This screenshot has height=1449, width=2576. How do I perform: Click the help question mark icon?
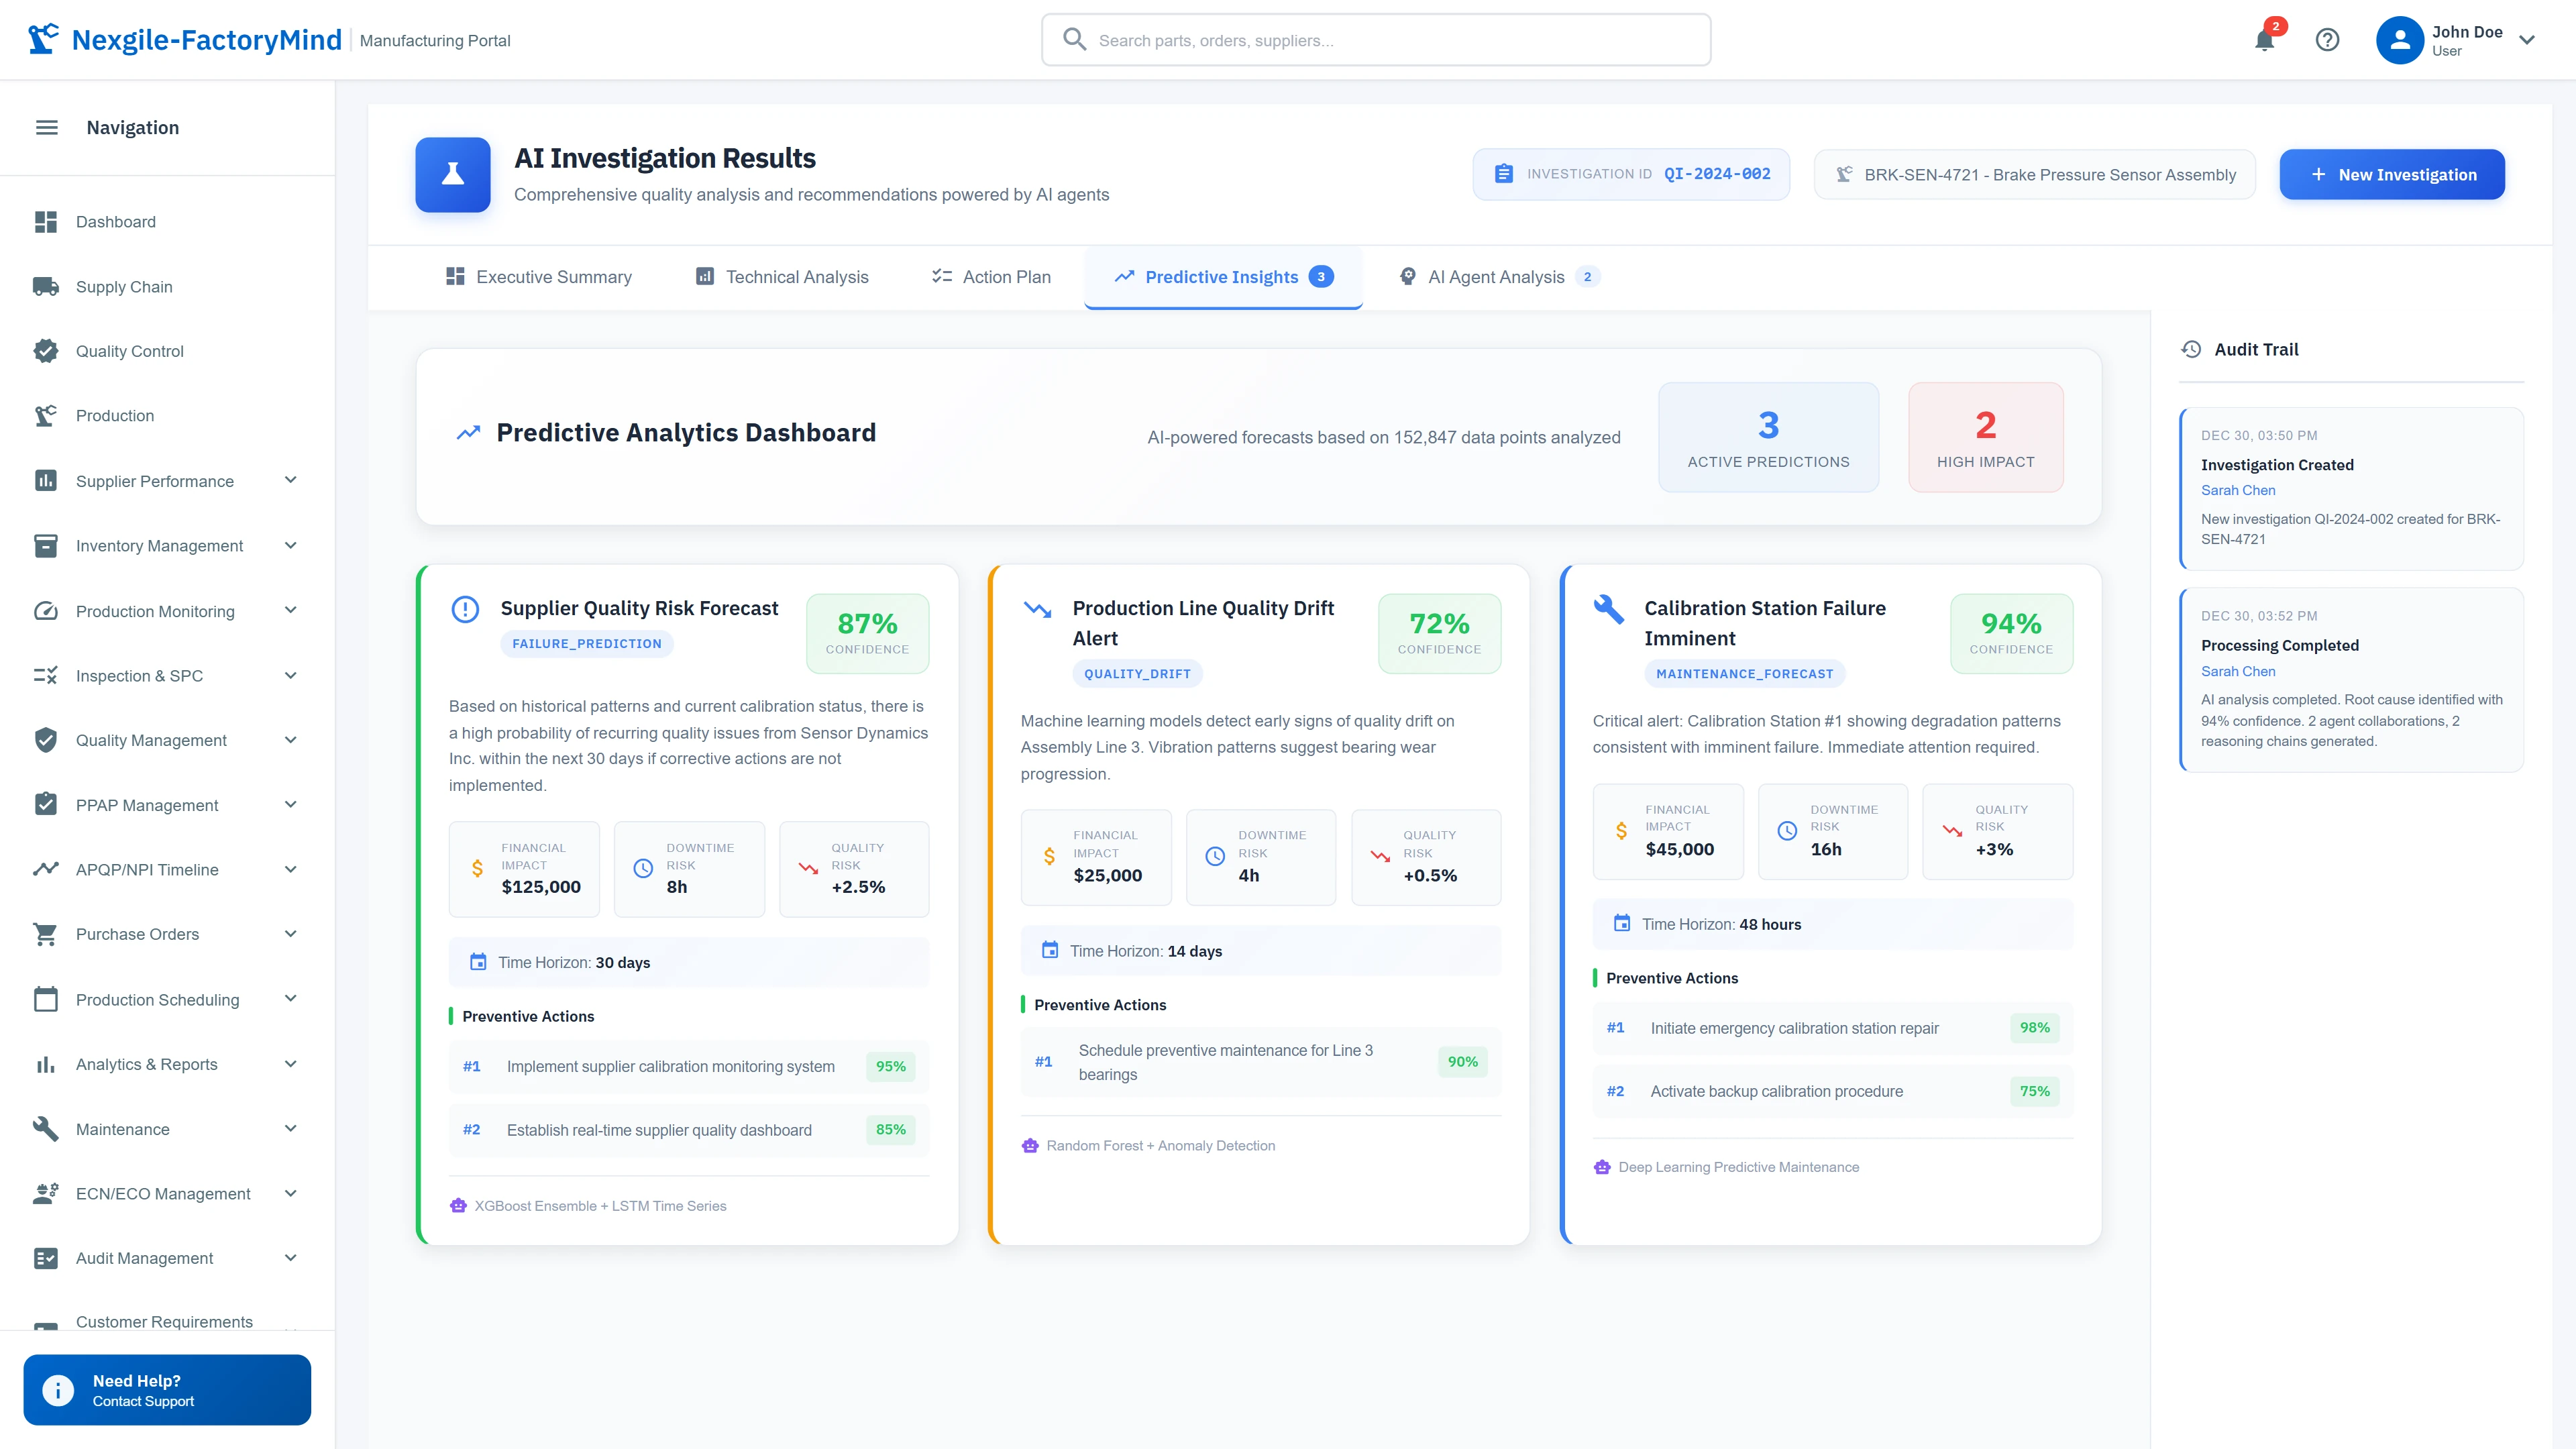click(x=2328, y=40)
